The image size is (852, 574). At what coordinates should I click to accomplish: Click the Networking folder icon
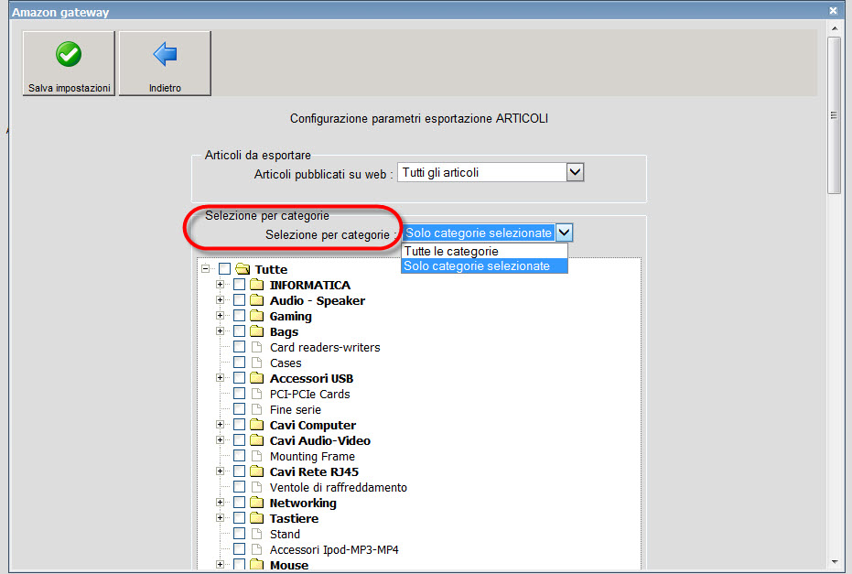(256, 503)
